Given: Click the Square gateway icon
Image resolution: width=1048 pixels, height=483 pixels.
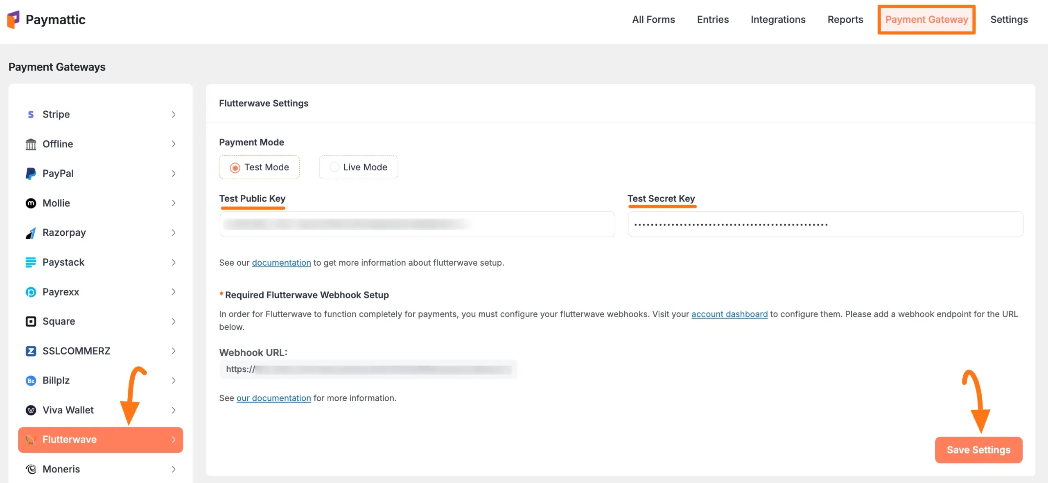Looking at the screenshot, I should pyautogui.click(x=31, y=321).
